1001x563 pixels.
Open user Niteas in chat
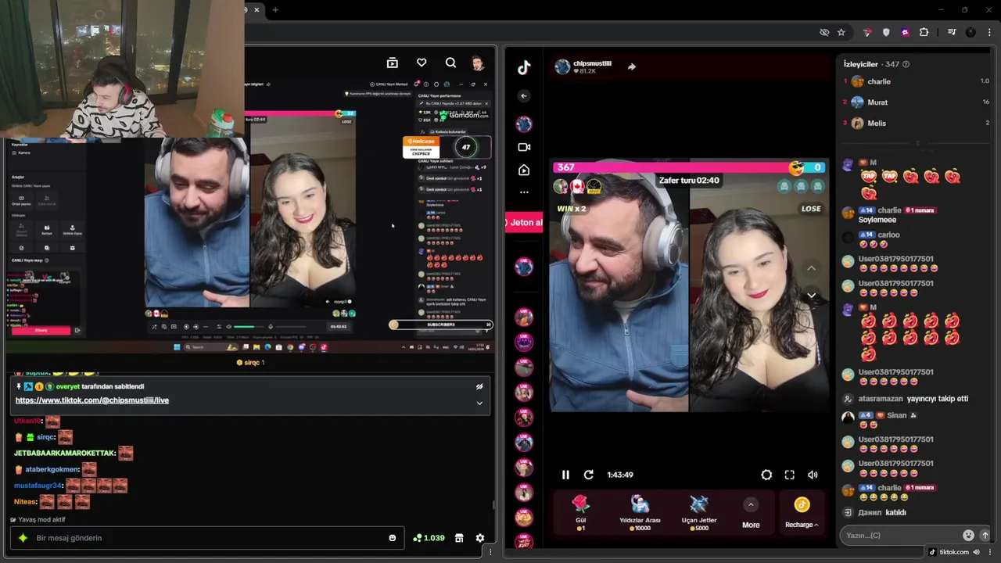26,502
